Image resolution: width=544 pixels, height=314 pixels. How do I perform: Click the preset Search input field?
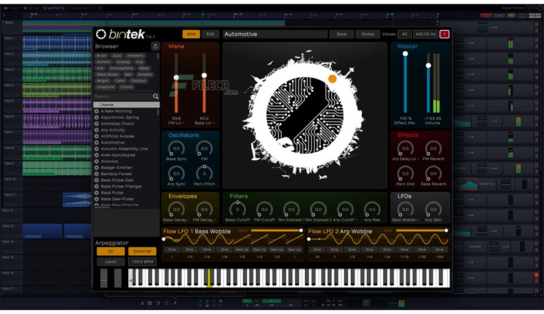[123, 97]
